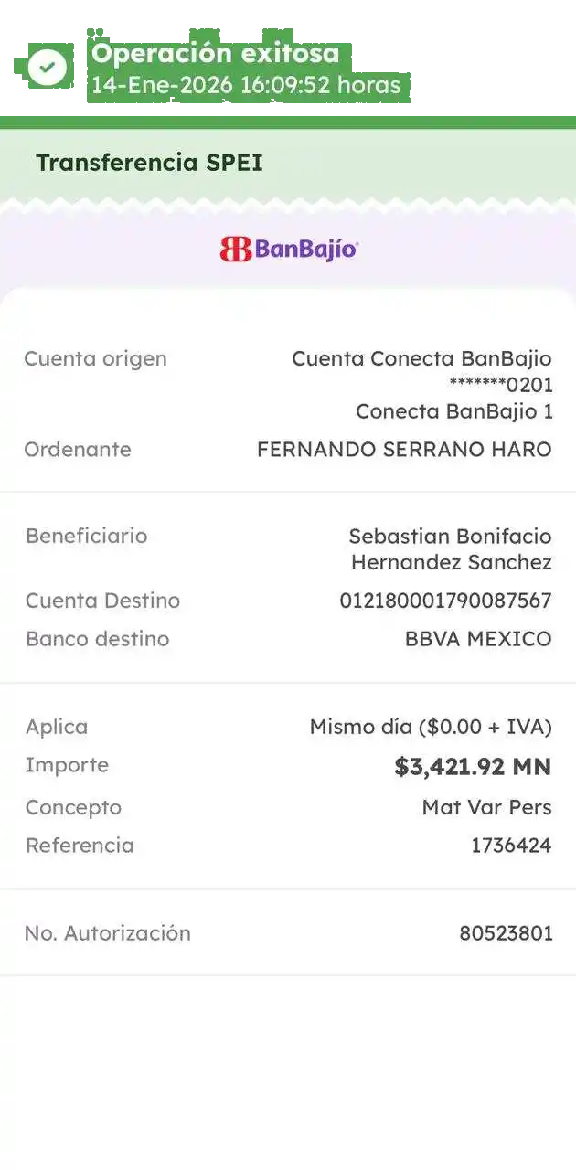Tap the Conecta BanBajio 1 account alias
Screen dimensions: 576x1170
click(x=453, y=411)
